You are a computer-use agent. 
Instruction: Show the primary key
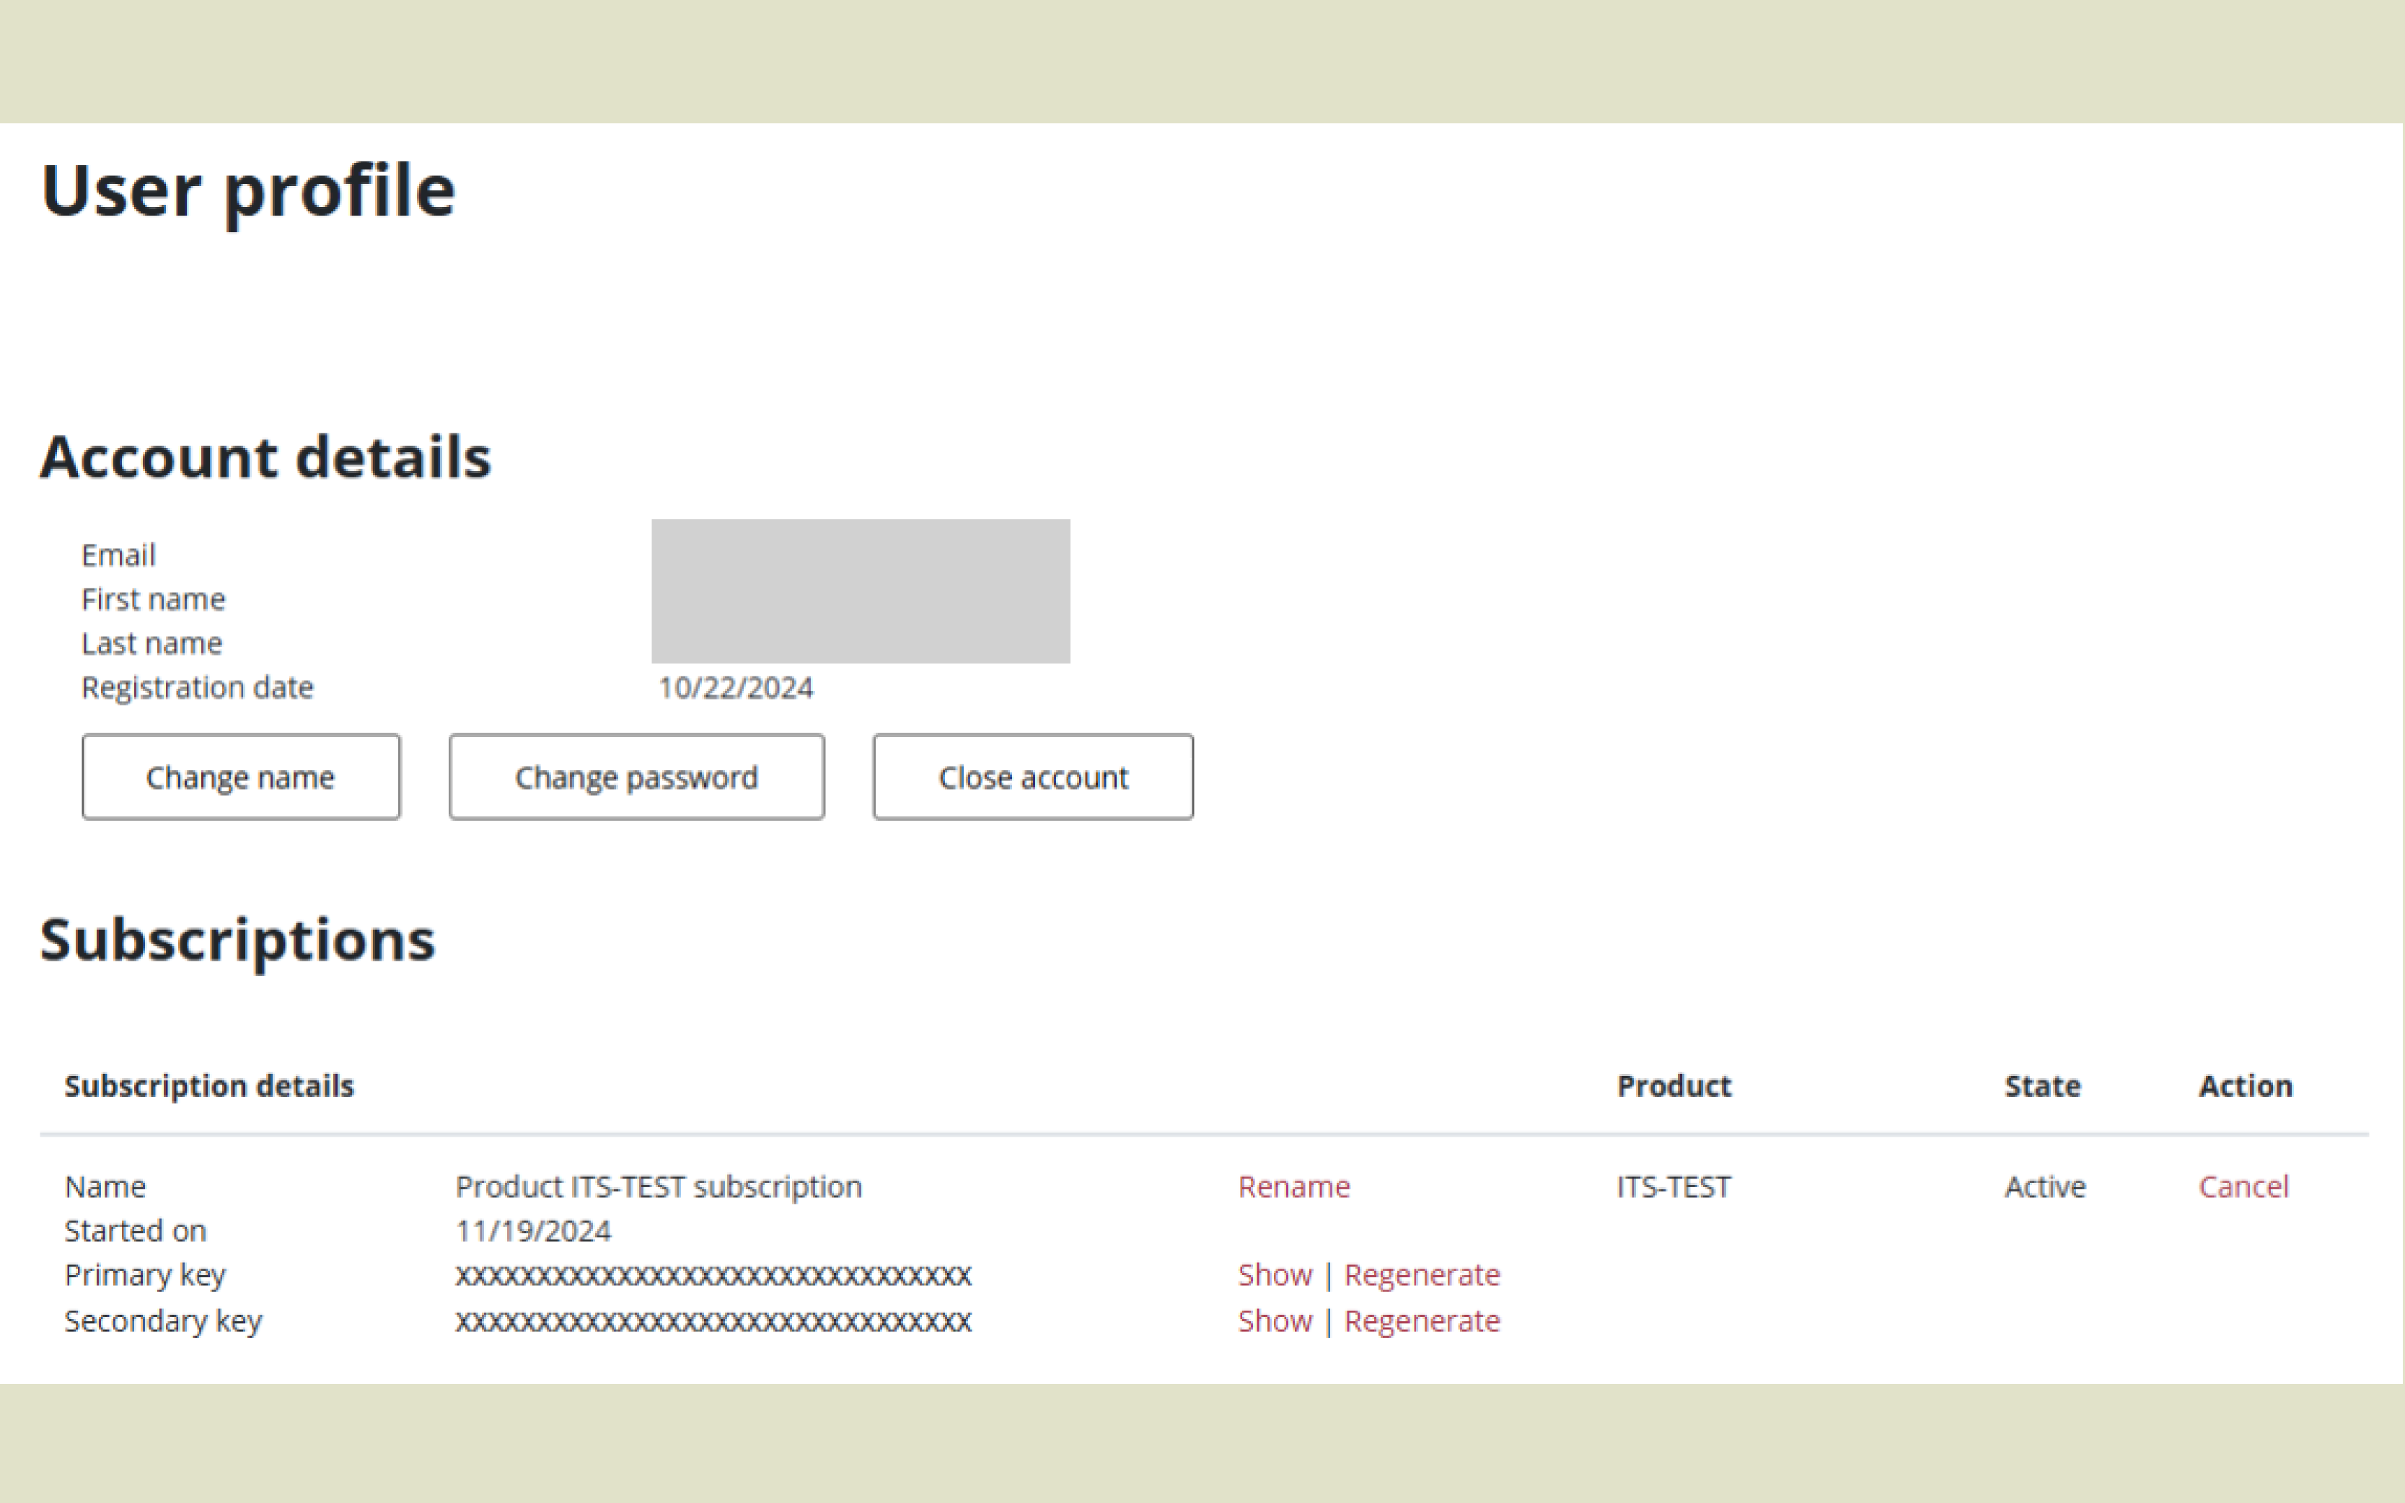[1275, 1274]
